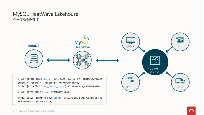Click the "イベント" label
This screenshot has width=204, height=115.
[x=180, y=87]
